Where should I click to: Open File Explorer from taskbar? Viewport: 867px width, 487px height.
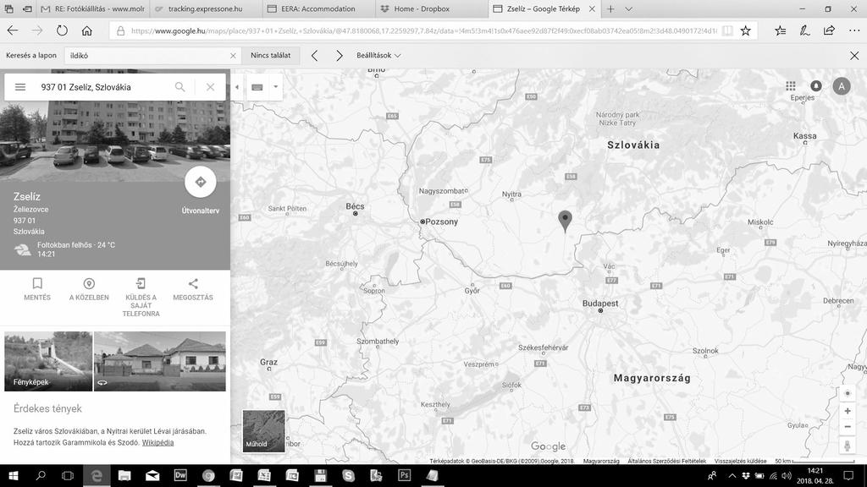coord(124,475)
